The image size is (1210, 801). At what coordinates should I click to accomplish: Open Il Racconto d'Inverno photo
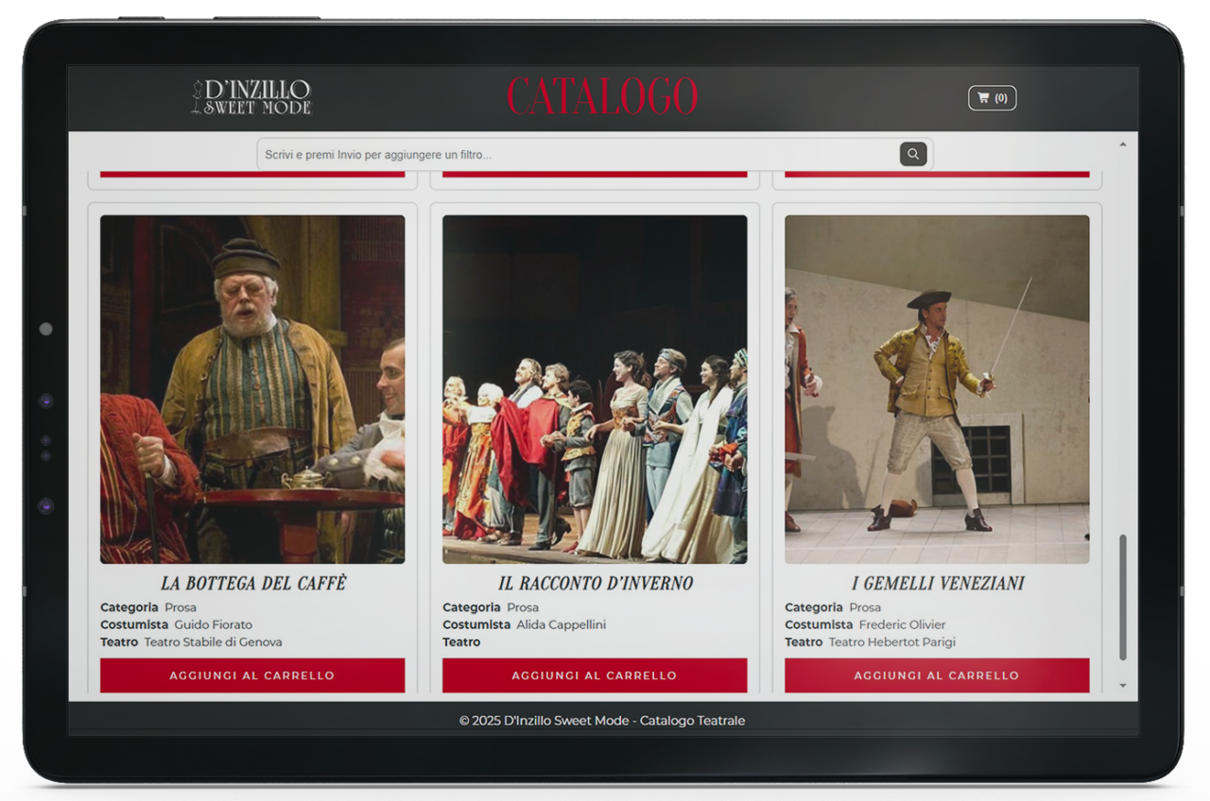[595, 389]
